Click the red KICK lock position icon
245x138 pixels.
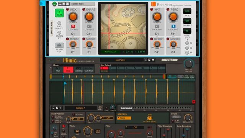(73, 26)
